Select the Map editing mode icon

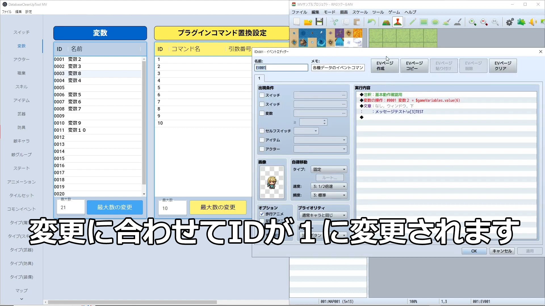(386, 22)
